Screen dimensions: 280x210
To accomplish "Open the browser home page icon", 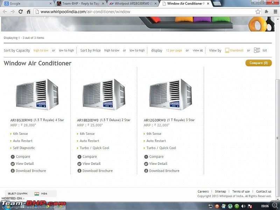I will tap(28, 12).
